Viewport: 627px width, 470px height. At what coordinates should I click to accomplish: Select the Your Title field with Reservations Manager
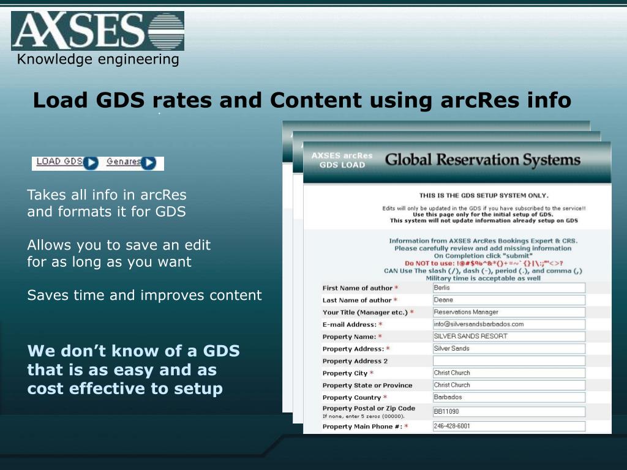pos(509,312)
